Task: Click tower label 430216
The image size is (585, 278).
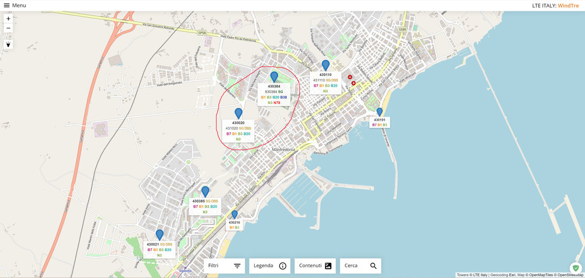Action: pyautogui.click(x=234, y=223)
